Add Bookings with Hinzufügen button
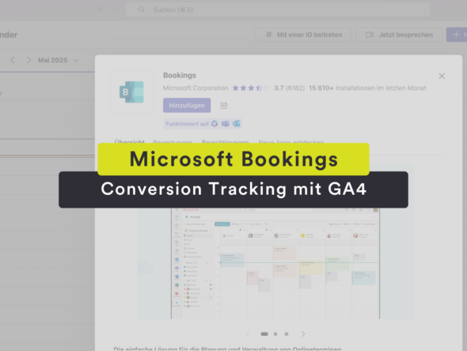The width and height of the screenshot is (467, 351). click(187, 105)
